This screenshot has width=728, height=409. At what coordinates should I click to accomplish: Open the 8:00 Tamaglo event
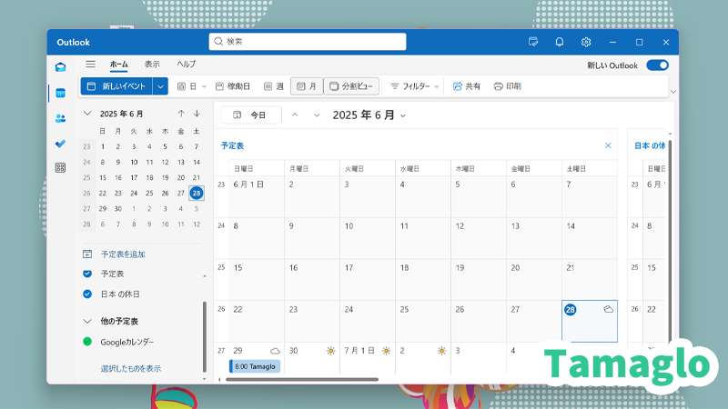(255, 366)
